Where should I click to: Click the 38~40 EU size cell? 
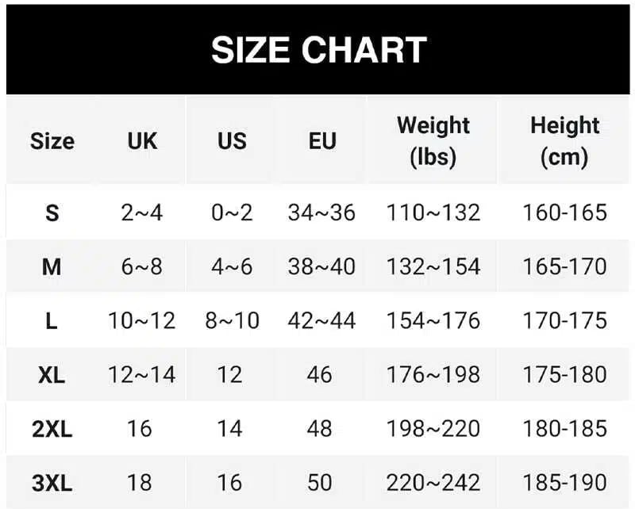321,267
